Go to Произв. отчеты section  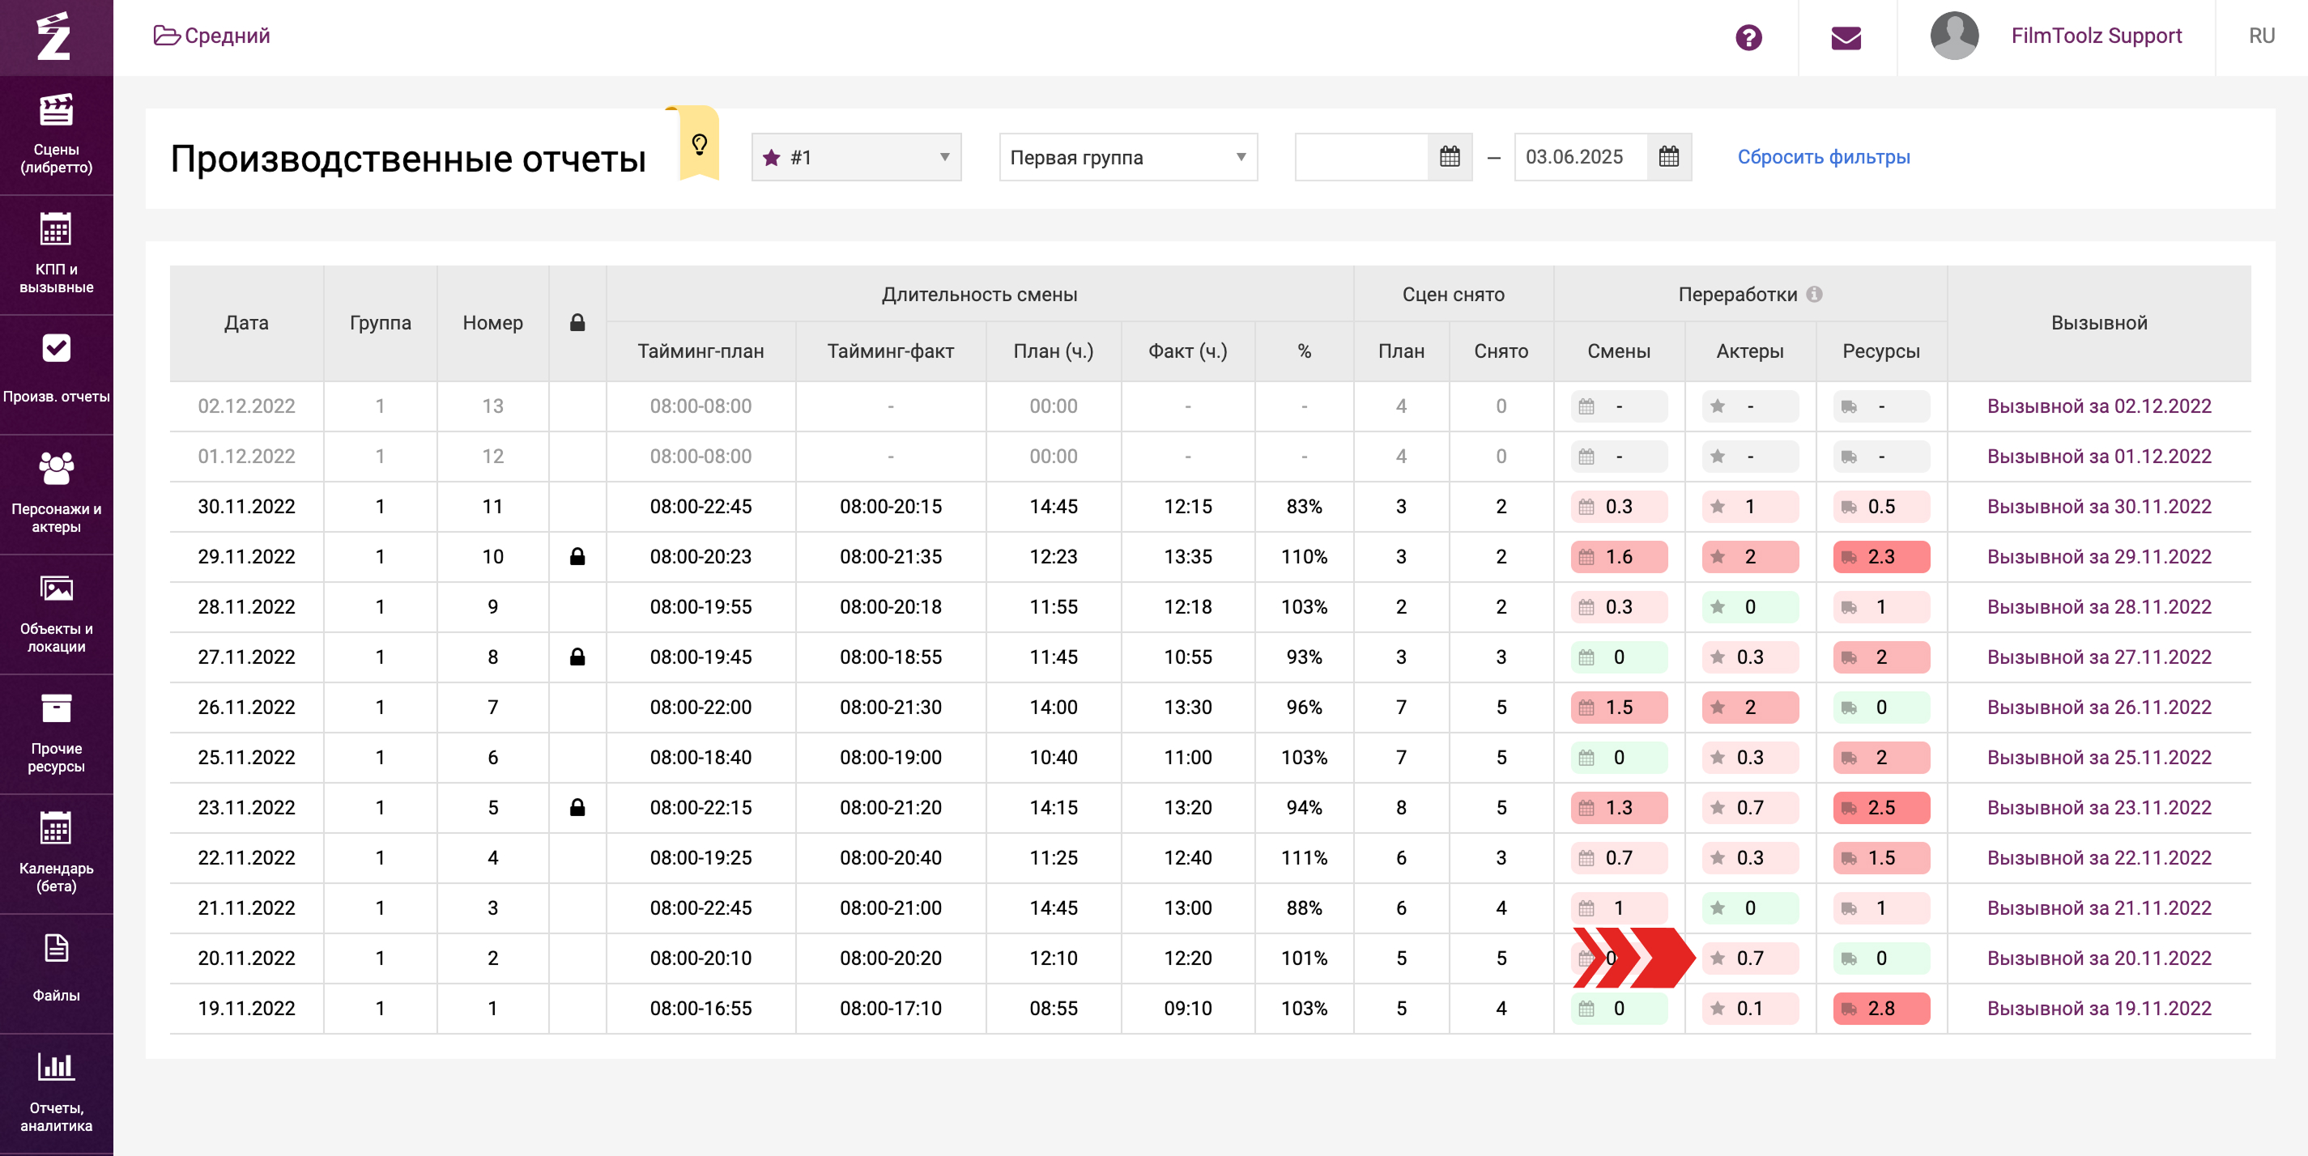(57, 375)
